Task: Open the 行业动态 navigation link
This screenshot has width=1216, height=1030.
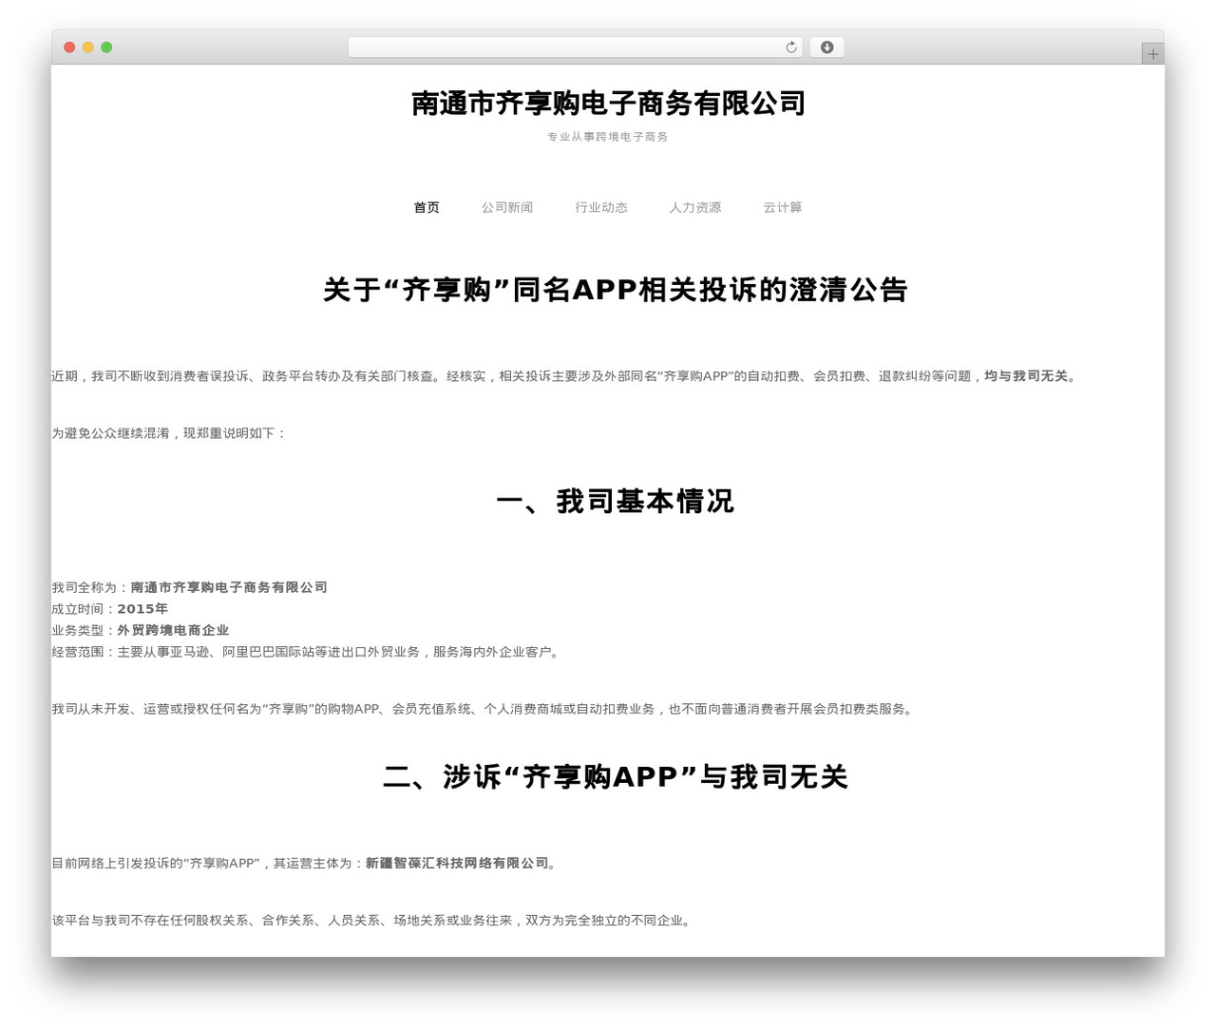Action: 601,207
